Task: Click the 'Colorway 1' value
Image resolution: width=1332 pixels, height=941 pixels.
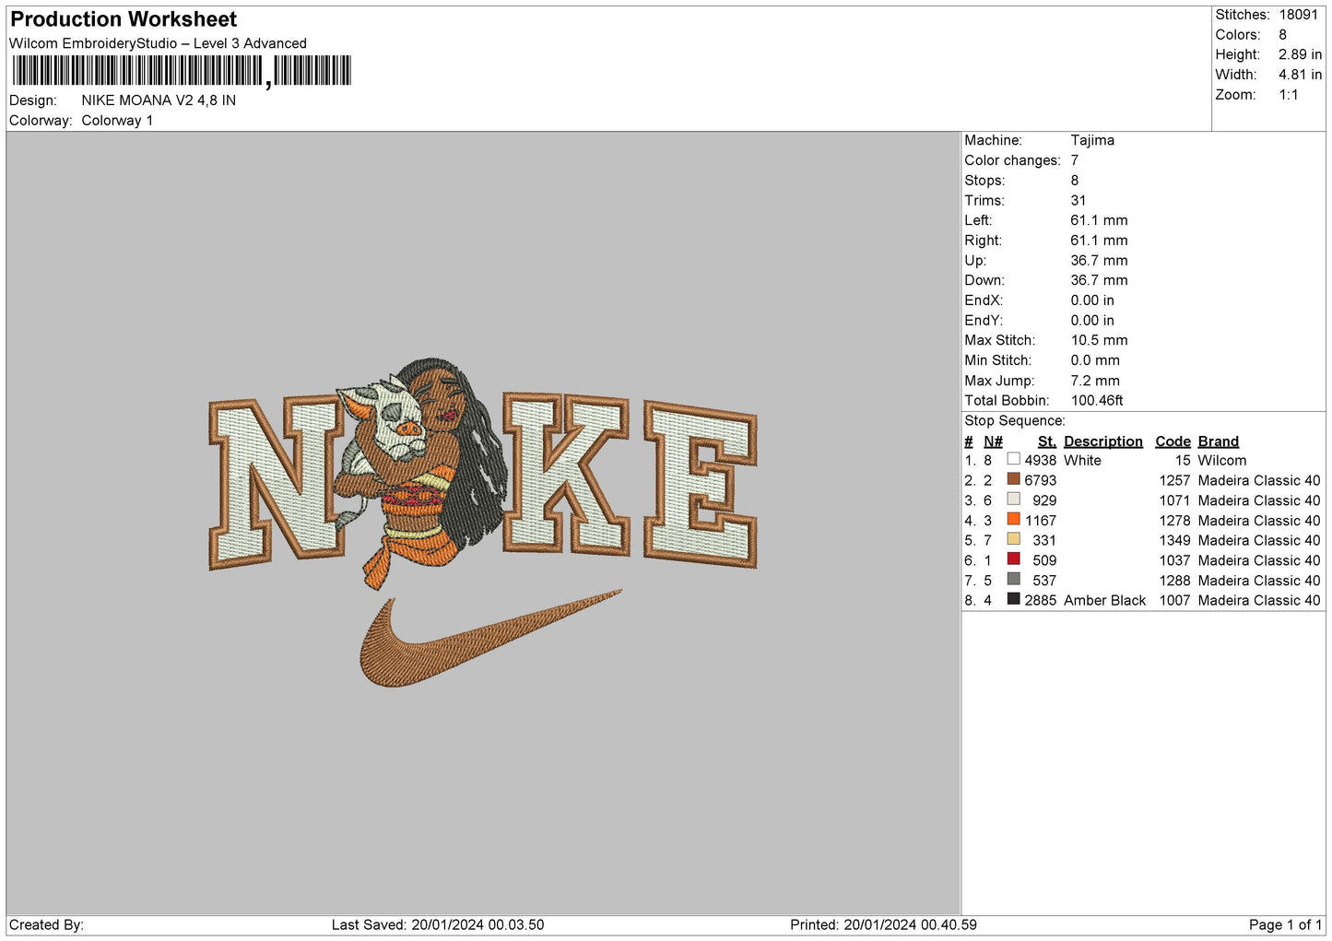Action: click(x=117, y=121)
